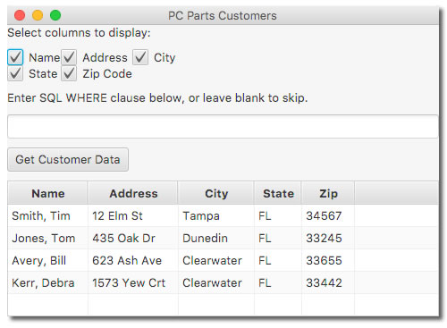Sort table by City column header
Screen dimensions: 447x328
click(x=216, y=193)
